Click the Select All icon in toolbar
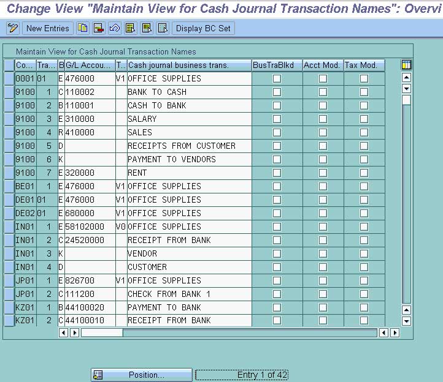This screenshot has height=382, width=443. [x=131, y=28]
